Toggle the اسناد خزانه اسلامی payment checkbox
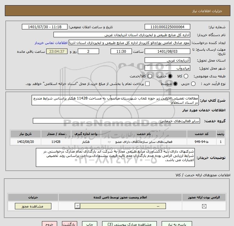This screenshot has height=226, width=234. [147, 84]
